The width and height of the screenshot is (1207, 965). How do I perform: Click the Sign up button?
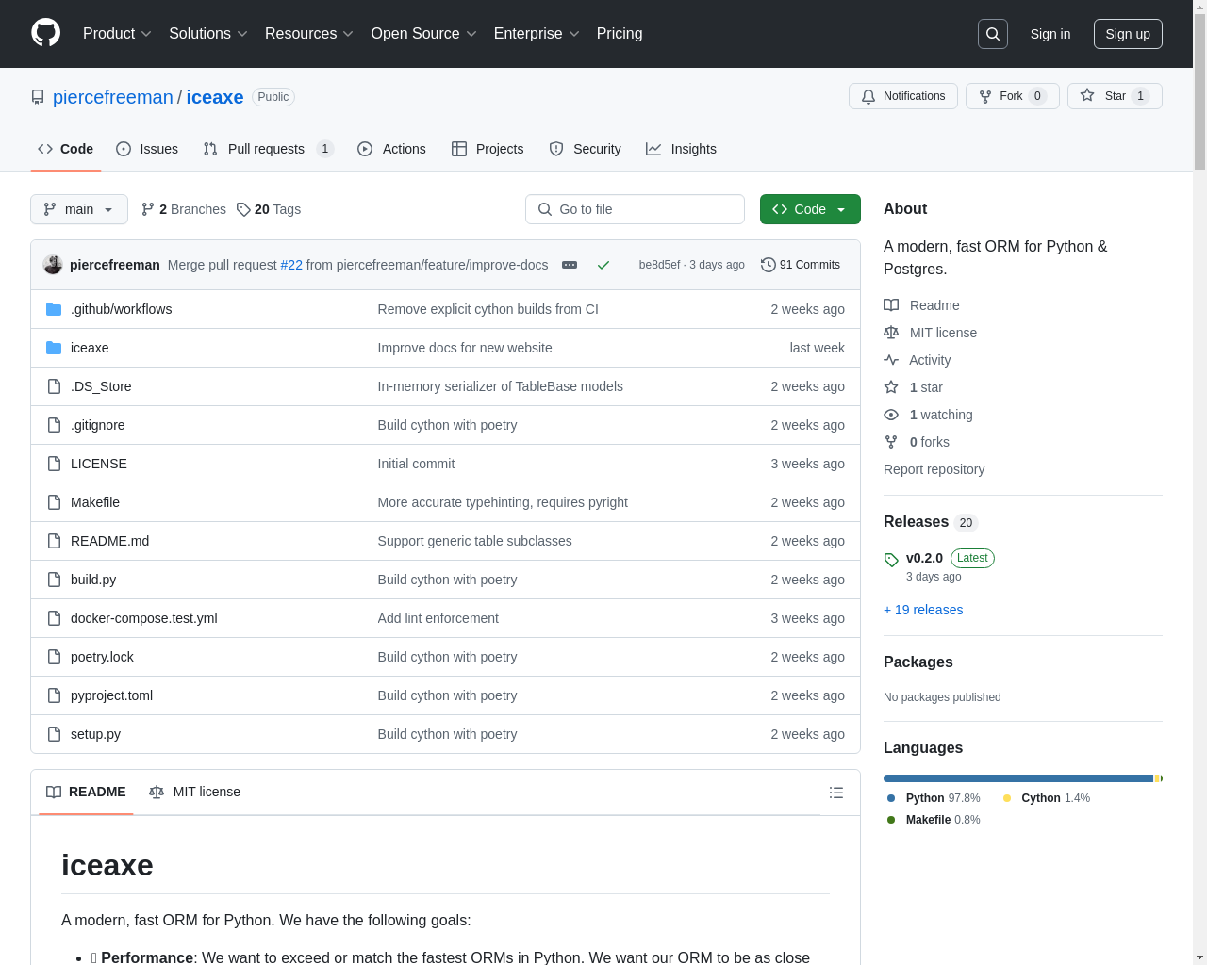coord(1128,34)
